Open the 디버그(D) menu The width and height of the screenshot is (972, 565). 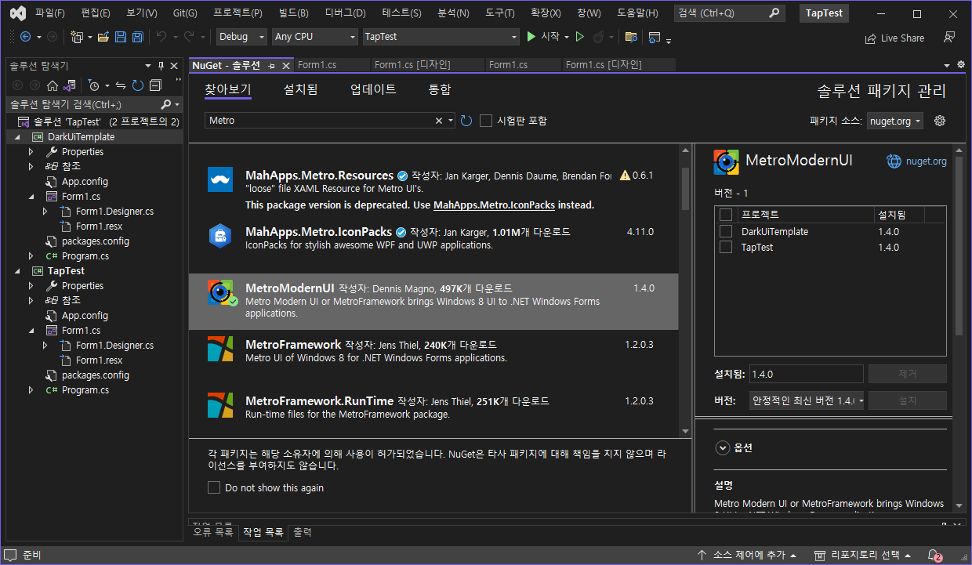coord(345,13)
